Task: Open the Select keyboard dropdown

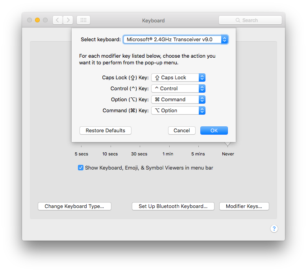Action: click(176, 39)
